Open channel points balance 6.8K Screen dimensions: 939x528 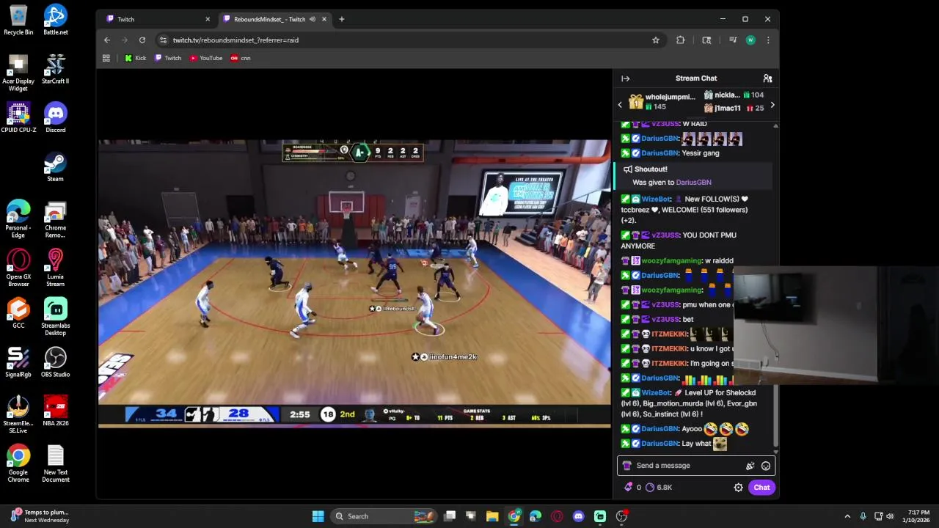[x=659, y=487]
